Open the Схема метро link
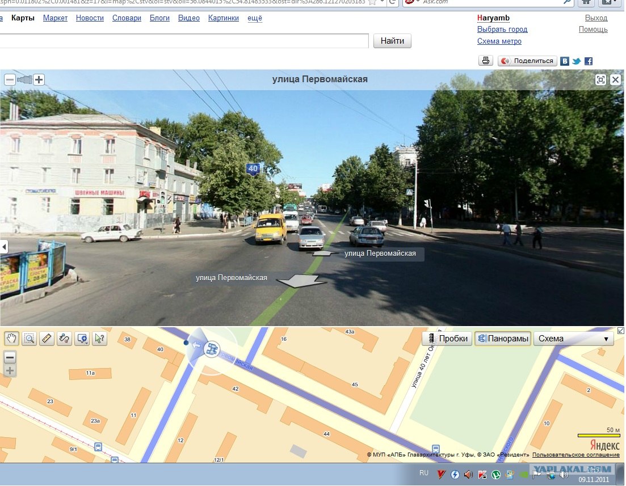Image resolution: width=626 pixels, height=486 pixels. pos(499,41)
